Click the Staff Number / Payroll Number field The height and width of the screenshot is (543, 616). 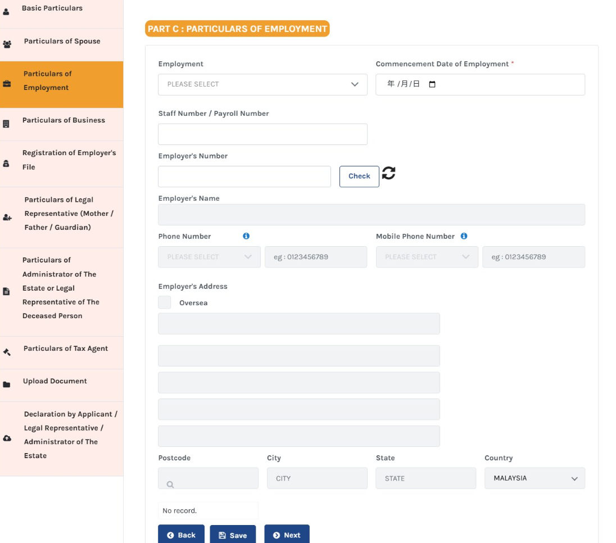pos(263,134)
